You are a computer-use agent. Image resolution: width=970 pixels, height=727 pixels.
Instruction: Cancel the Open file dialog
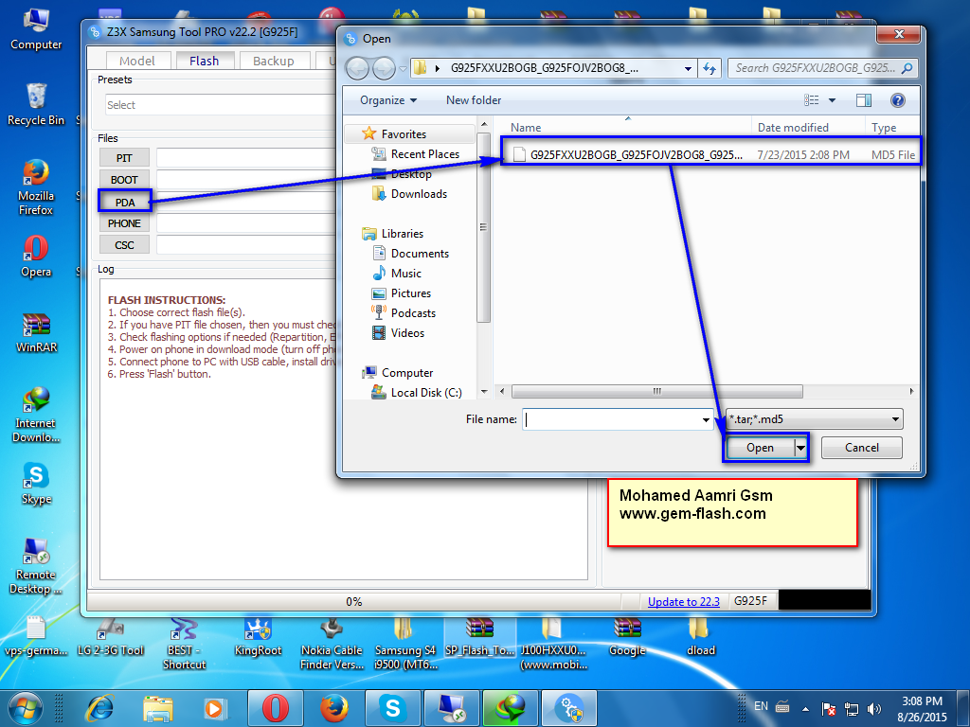point(861,448)
